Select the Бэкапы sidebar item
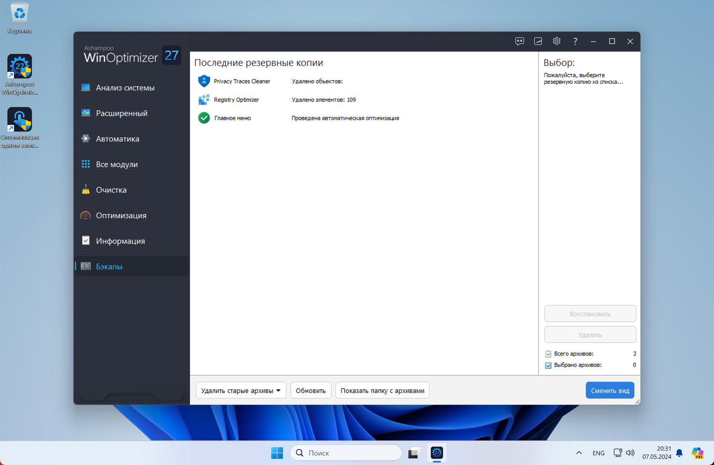This screenshot has height=465, width=714. 132,266
